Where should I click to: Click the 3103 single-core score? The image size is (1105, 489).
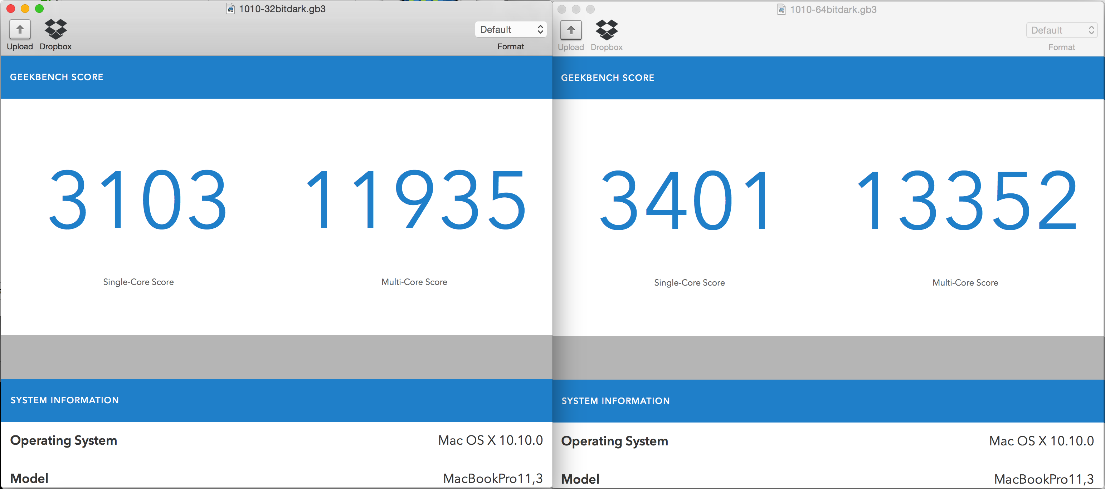click(x=138, y=199)
